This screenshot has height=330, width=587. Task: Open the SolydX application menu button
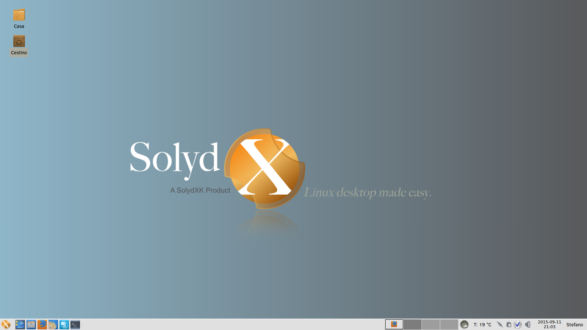(x=6, y=324)
